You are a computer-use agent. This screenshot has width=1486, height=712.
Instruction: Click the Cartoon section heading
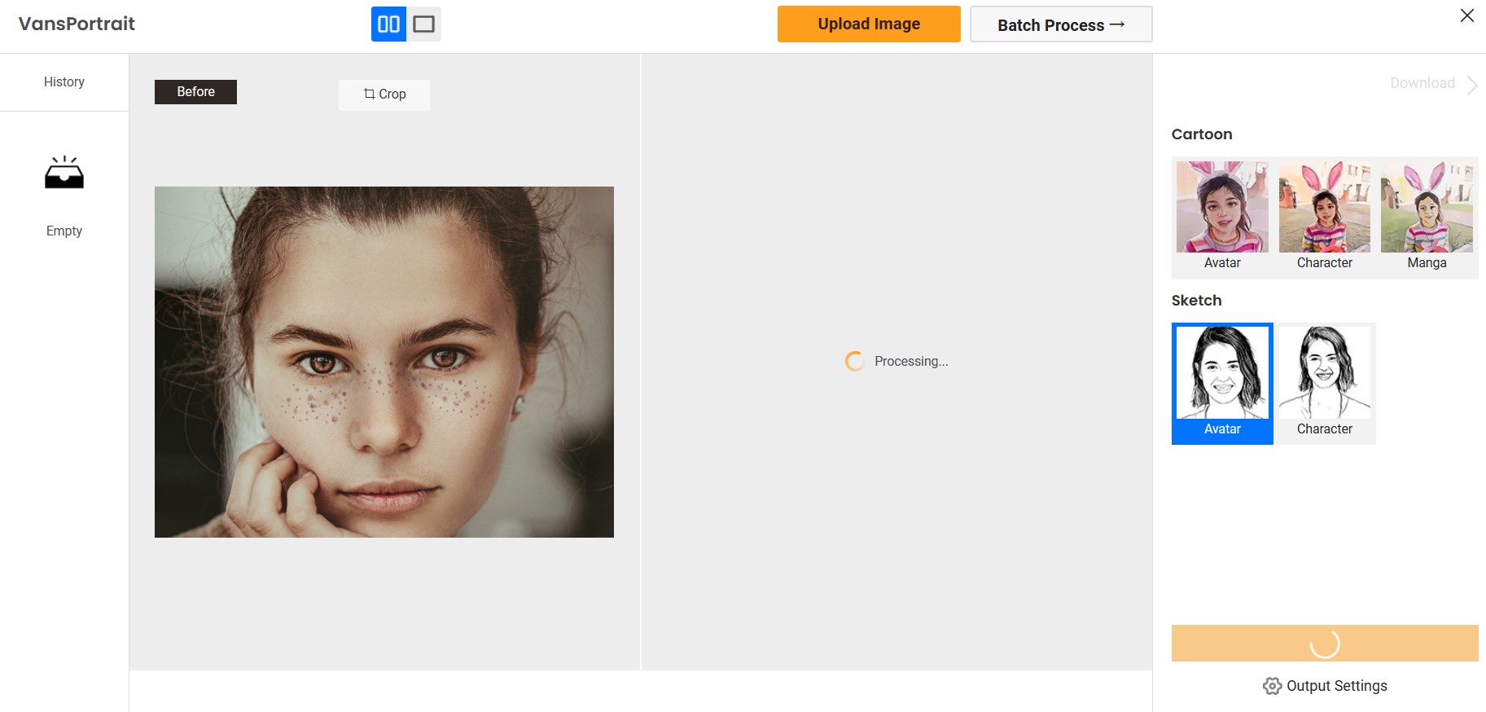coord(1202,134)
